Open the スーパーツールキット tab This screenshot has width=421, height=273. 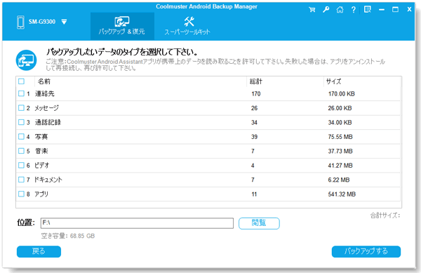(187, 26)
